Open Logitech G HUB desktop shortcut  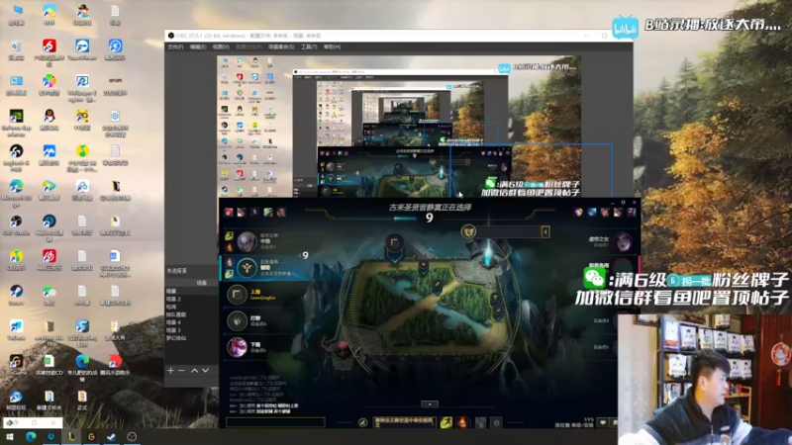16,157
